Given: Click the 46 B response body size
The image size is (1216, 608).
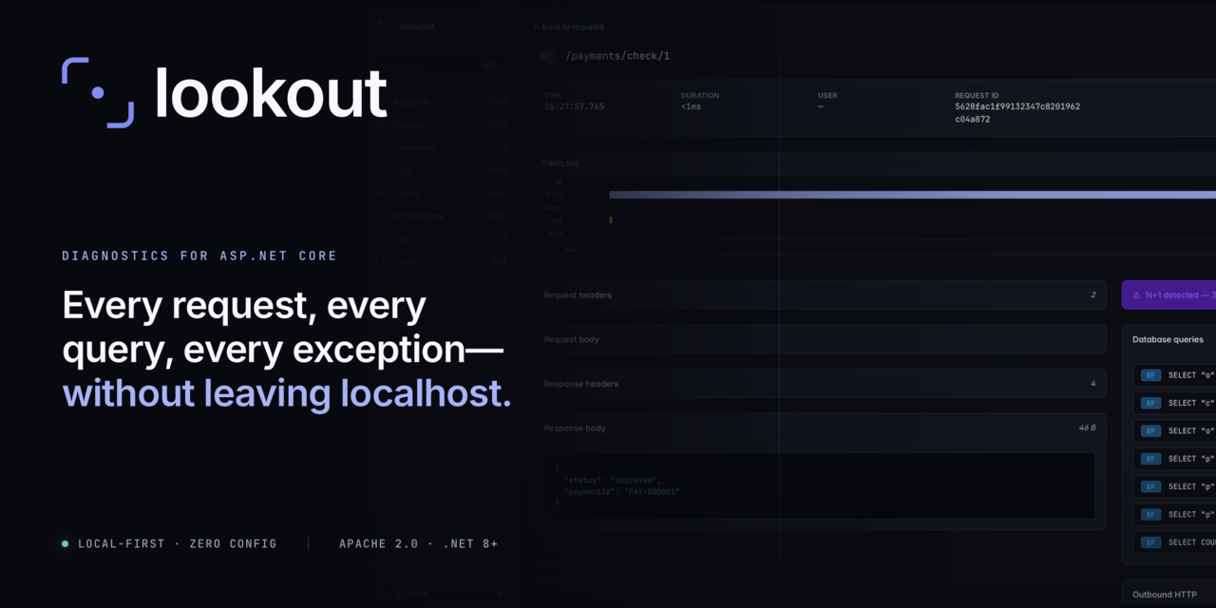Looking at the screenshot, I should click(1087, 428).
